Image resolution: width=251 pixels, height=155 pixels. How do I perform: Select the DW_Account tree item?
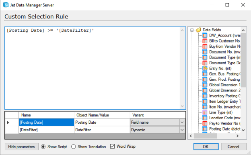(224, 35)
